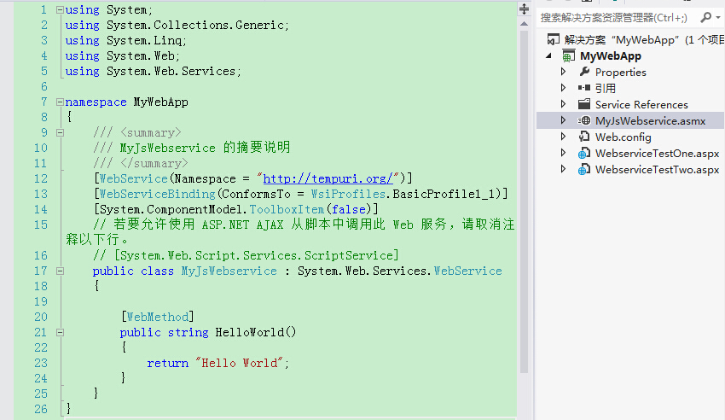Screen dimensions: 725x420
Task: Click the WsiProfiles text on line 13
Action: [x=348, y=194]
